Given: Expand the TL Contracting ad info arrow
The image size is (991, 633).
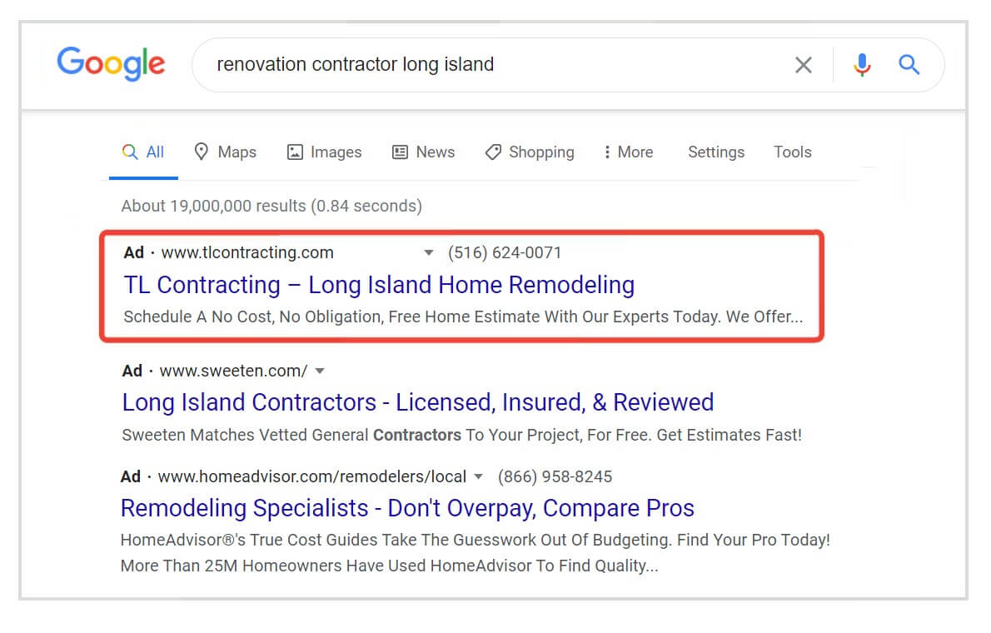Looking at the screenshot, I should (428, 252).
